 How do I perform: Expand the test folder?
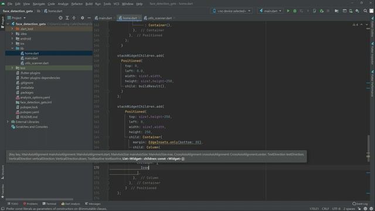click(12, 68)
